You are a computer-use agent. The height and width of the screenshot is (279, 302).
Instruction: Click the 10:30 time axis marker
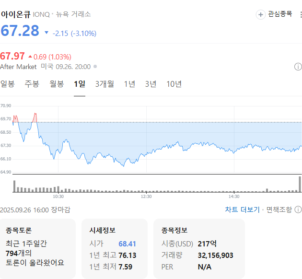(x=58, y=197)
